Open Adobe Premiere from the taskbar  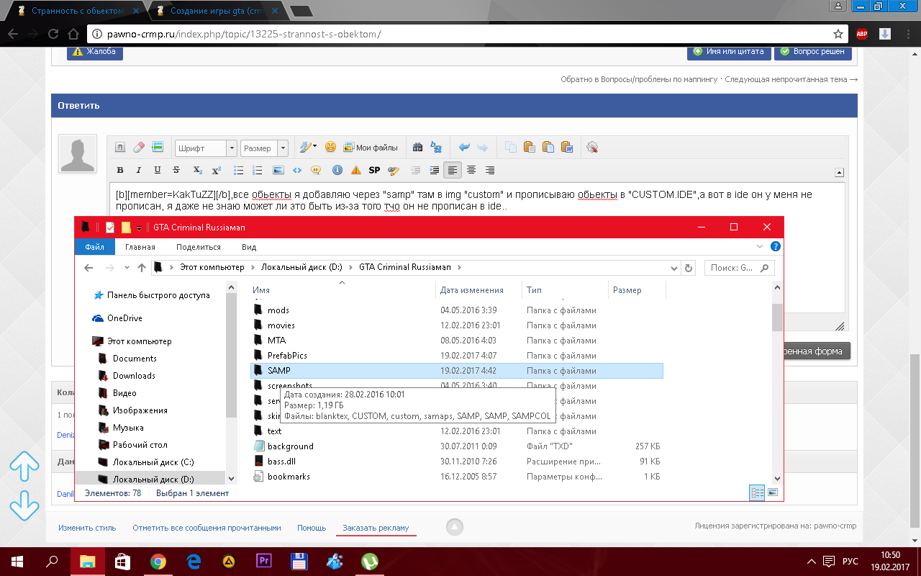click(x=263, y=562)
